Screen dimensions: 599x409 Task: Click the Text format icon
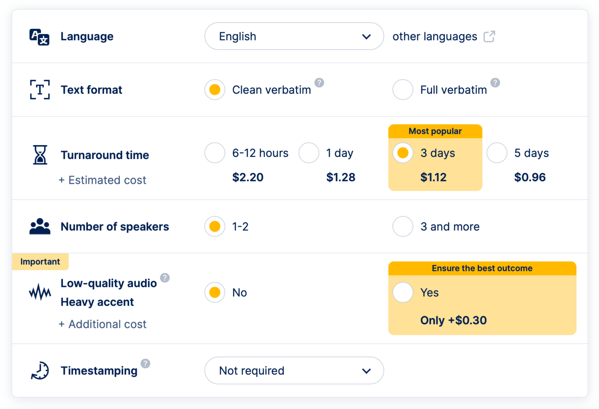click(x=40, y=89)
